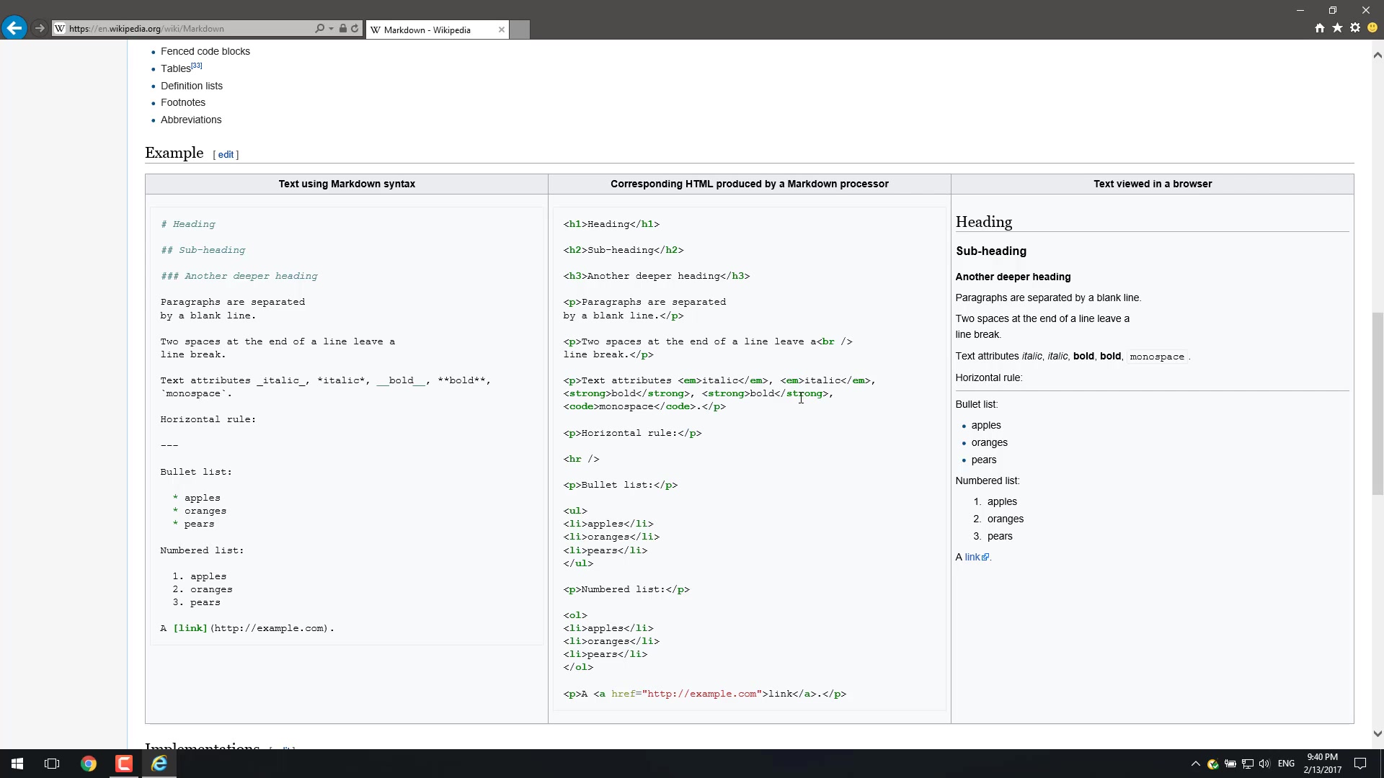Click the 'Corresponding HTML produced' column header
This screenshot has height=778, width=1384.
750,184
